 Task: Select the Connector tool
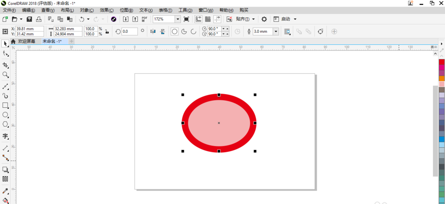[x=5, y=157]
